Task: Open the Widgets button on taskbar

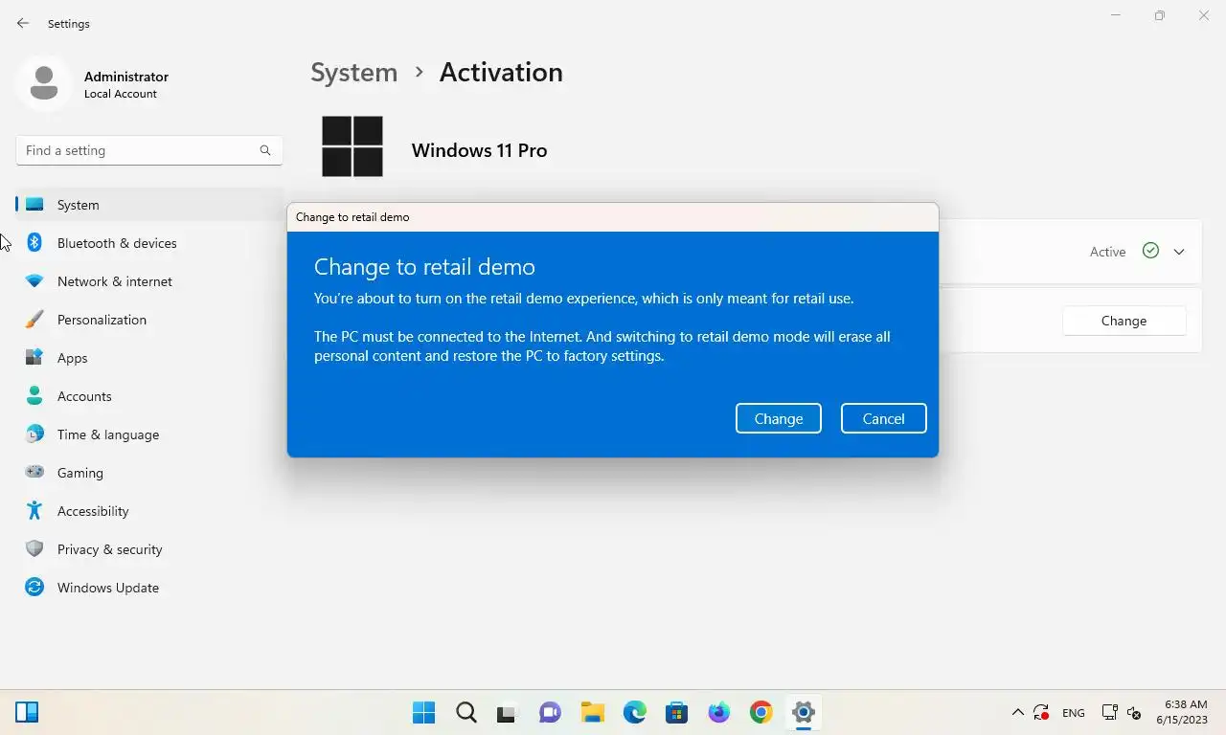Action: (x=27, y=712)
